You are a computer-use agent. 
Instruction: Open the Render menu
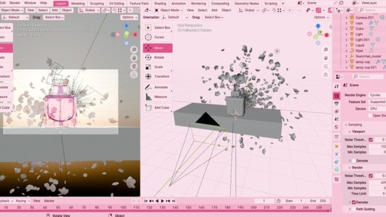(x=15, y=3)
